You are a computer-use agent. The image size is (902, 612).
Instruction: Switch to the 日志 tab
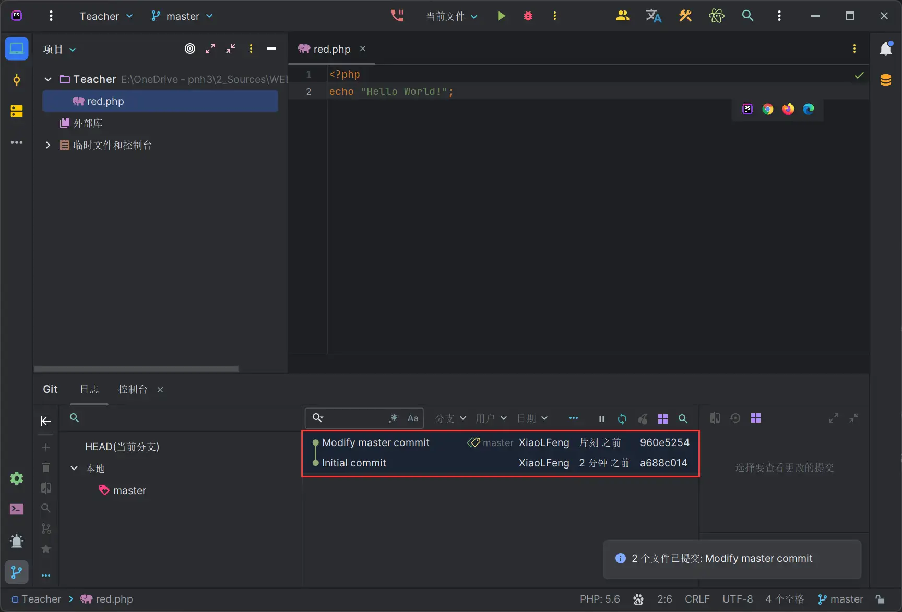pos(89,389)
